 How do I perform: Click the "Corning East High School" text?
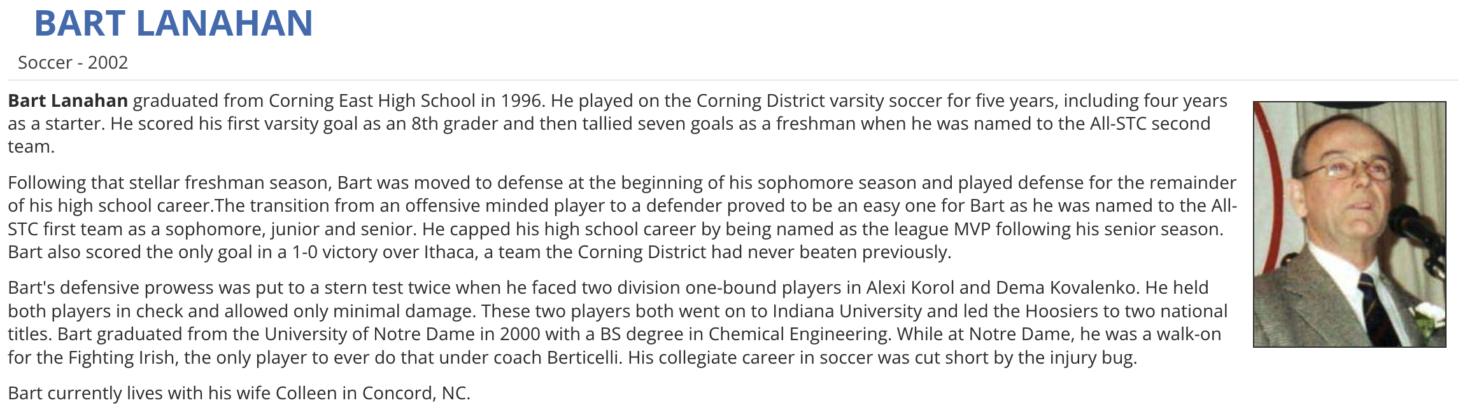coord(372,100)
